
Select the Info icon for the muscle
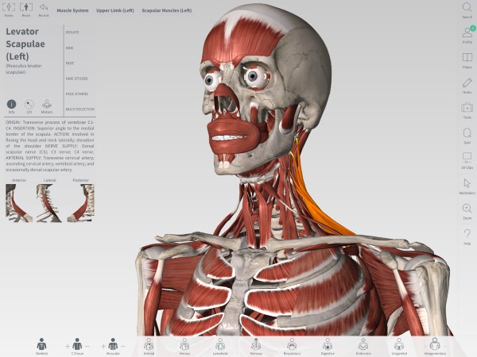[12, 106]
